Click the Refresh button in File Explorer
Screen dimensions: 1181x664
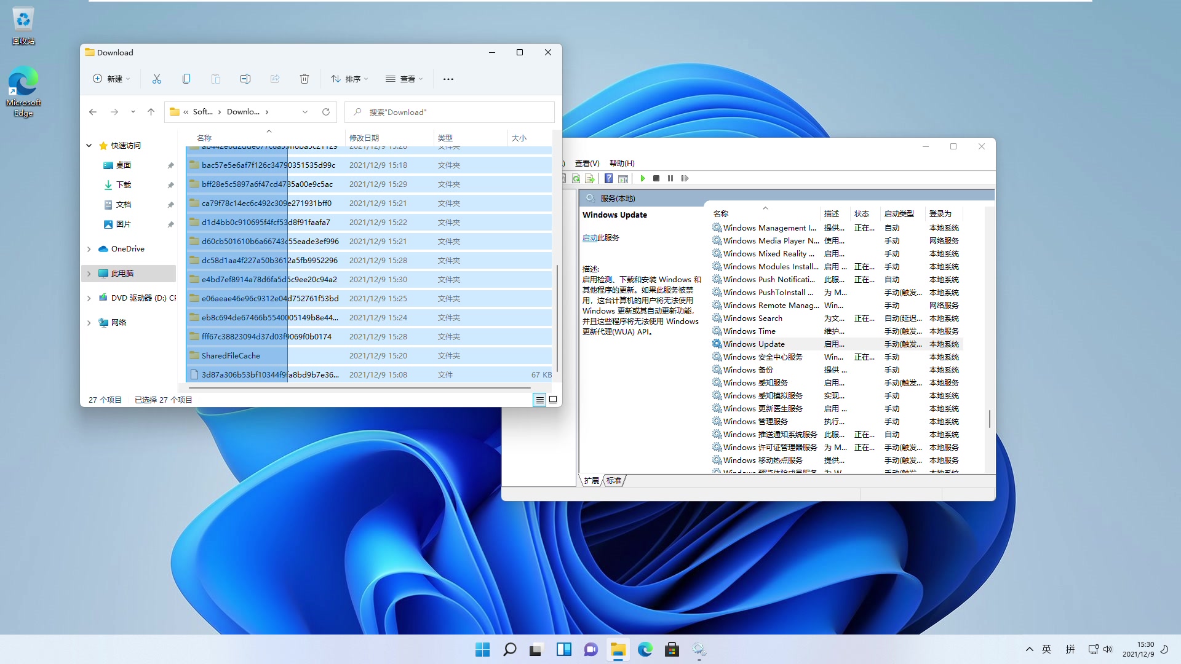[326, 112]
